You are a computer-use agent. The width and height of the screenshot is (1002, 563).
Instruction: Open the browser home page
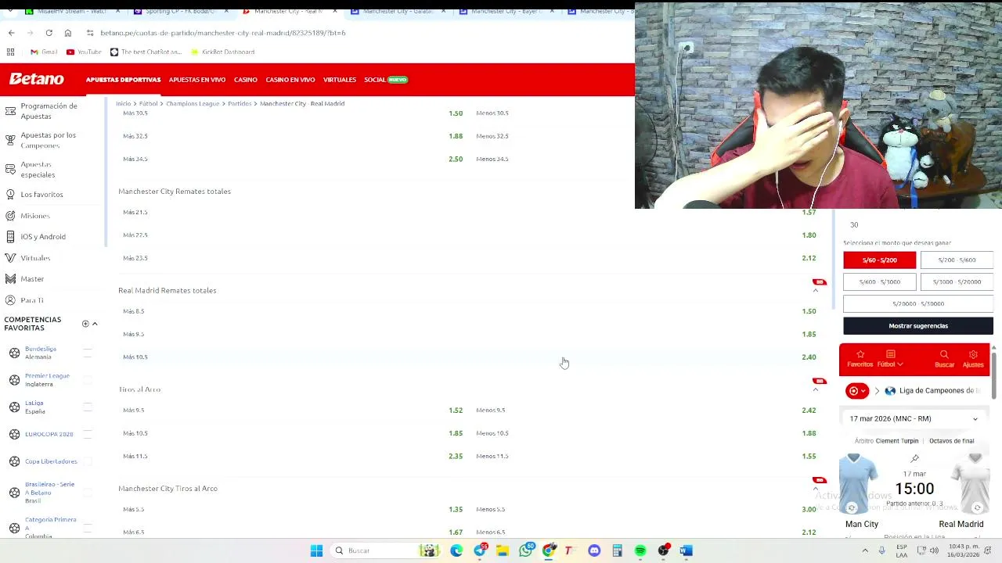point(68,33)
